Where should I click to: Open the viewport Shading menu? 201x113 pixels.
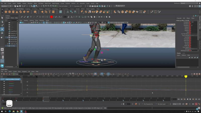[x=26, y=20]
